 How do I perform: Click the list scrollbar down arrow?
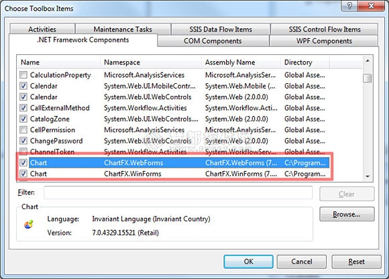tap(368, 176)
